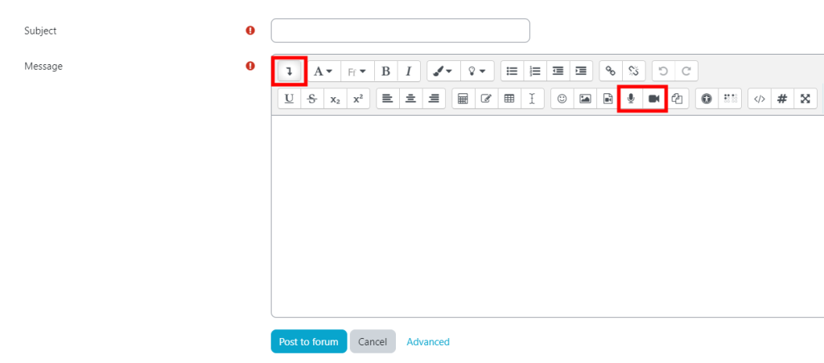Click the Message required warning icon
The height and width of the screenshot is (363, 824).
point(250,66)
